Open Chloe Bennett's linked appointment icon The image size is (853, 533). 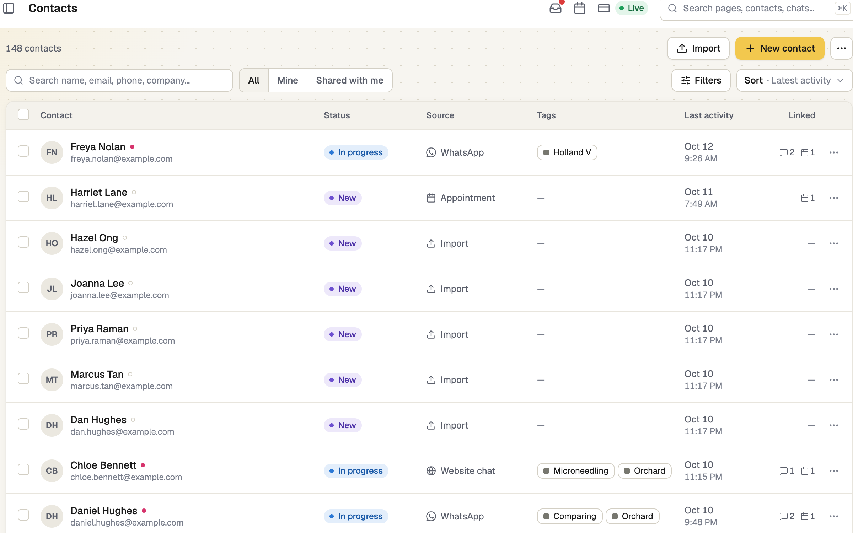pyautogui.click(x=805, y=471)
